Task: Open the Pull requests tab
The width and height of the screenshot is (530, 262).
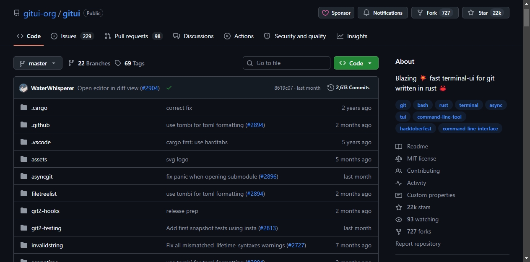Action: 133,36
